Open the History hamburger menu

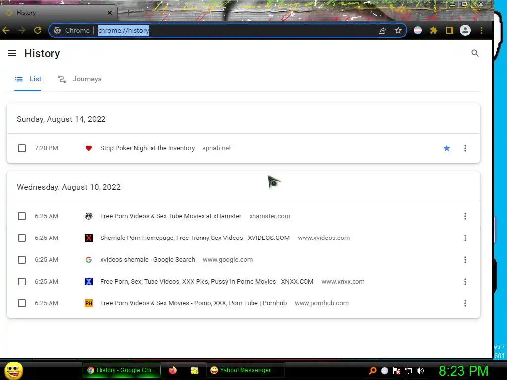click(x=12, y=53)
